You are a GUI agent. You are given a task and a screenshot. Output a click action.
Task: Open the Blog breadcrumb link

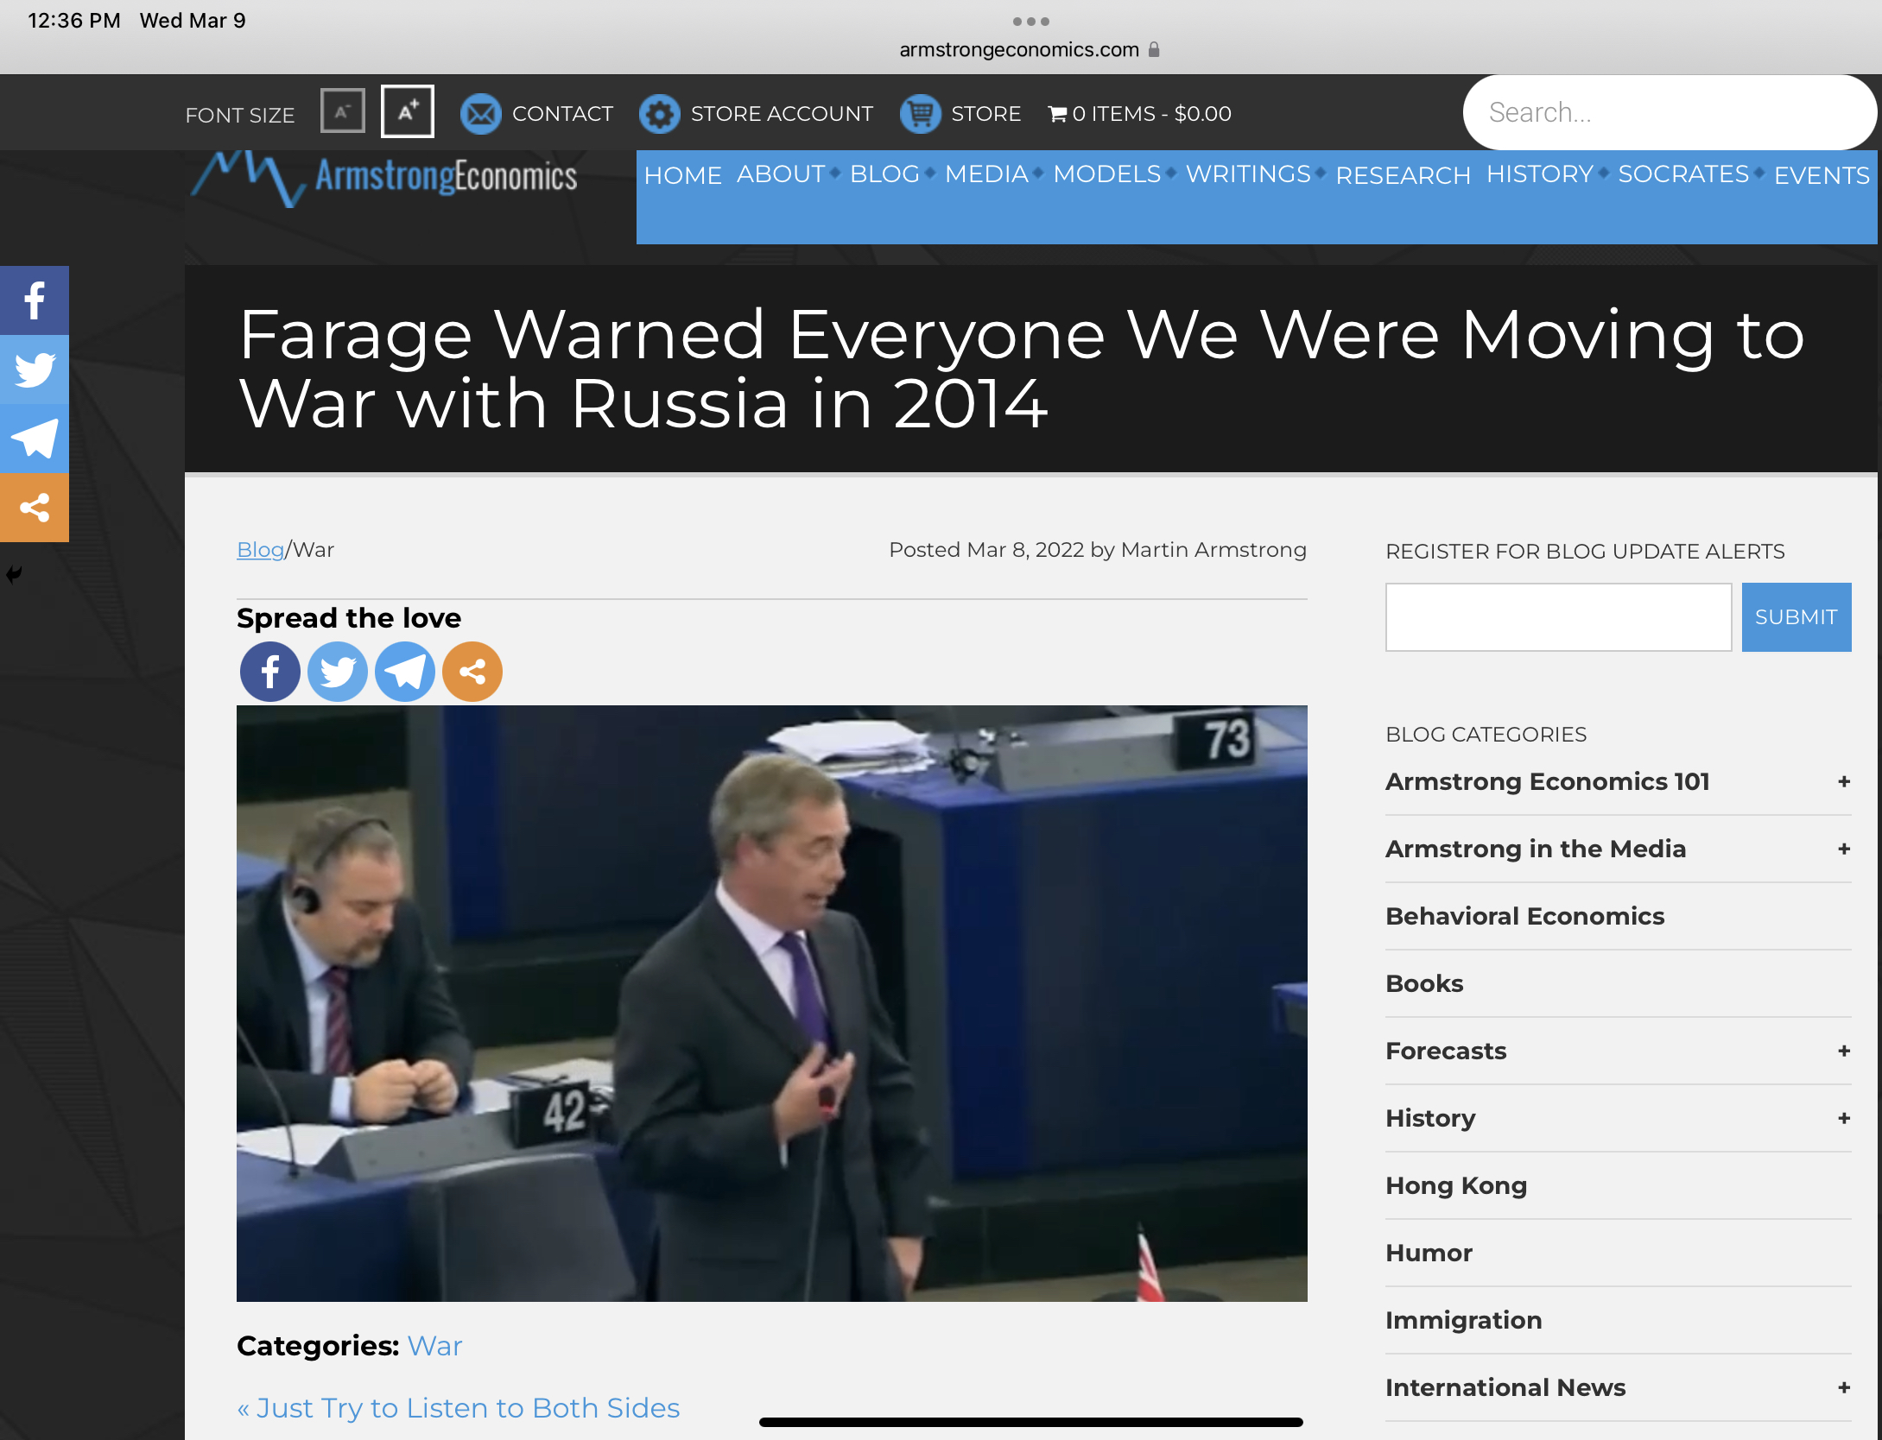[260, 550]
